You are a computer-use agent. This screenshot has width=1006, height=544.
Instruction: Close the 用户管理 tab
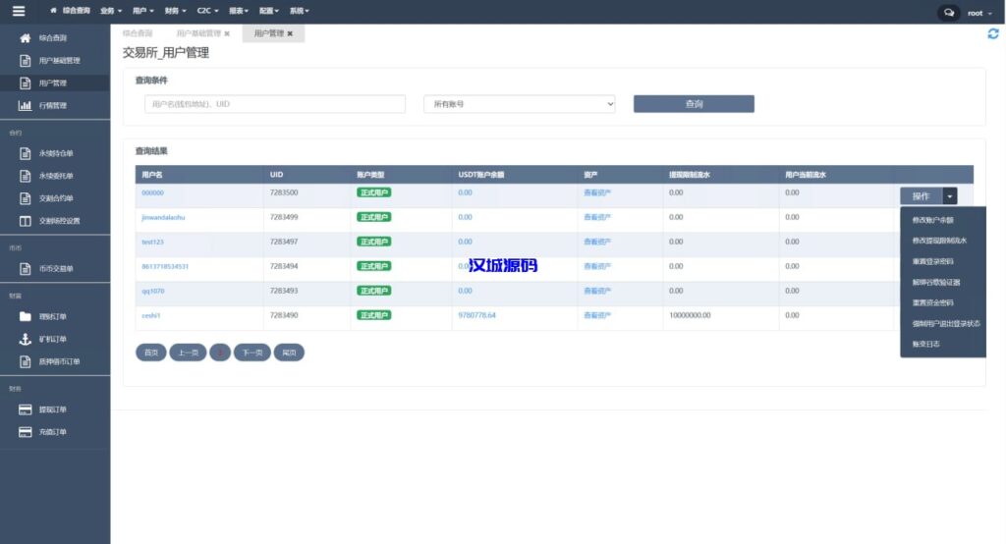290,33
